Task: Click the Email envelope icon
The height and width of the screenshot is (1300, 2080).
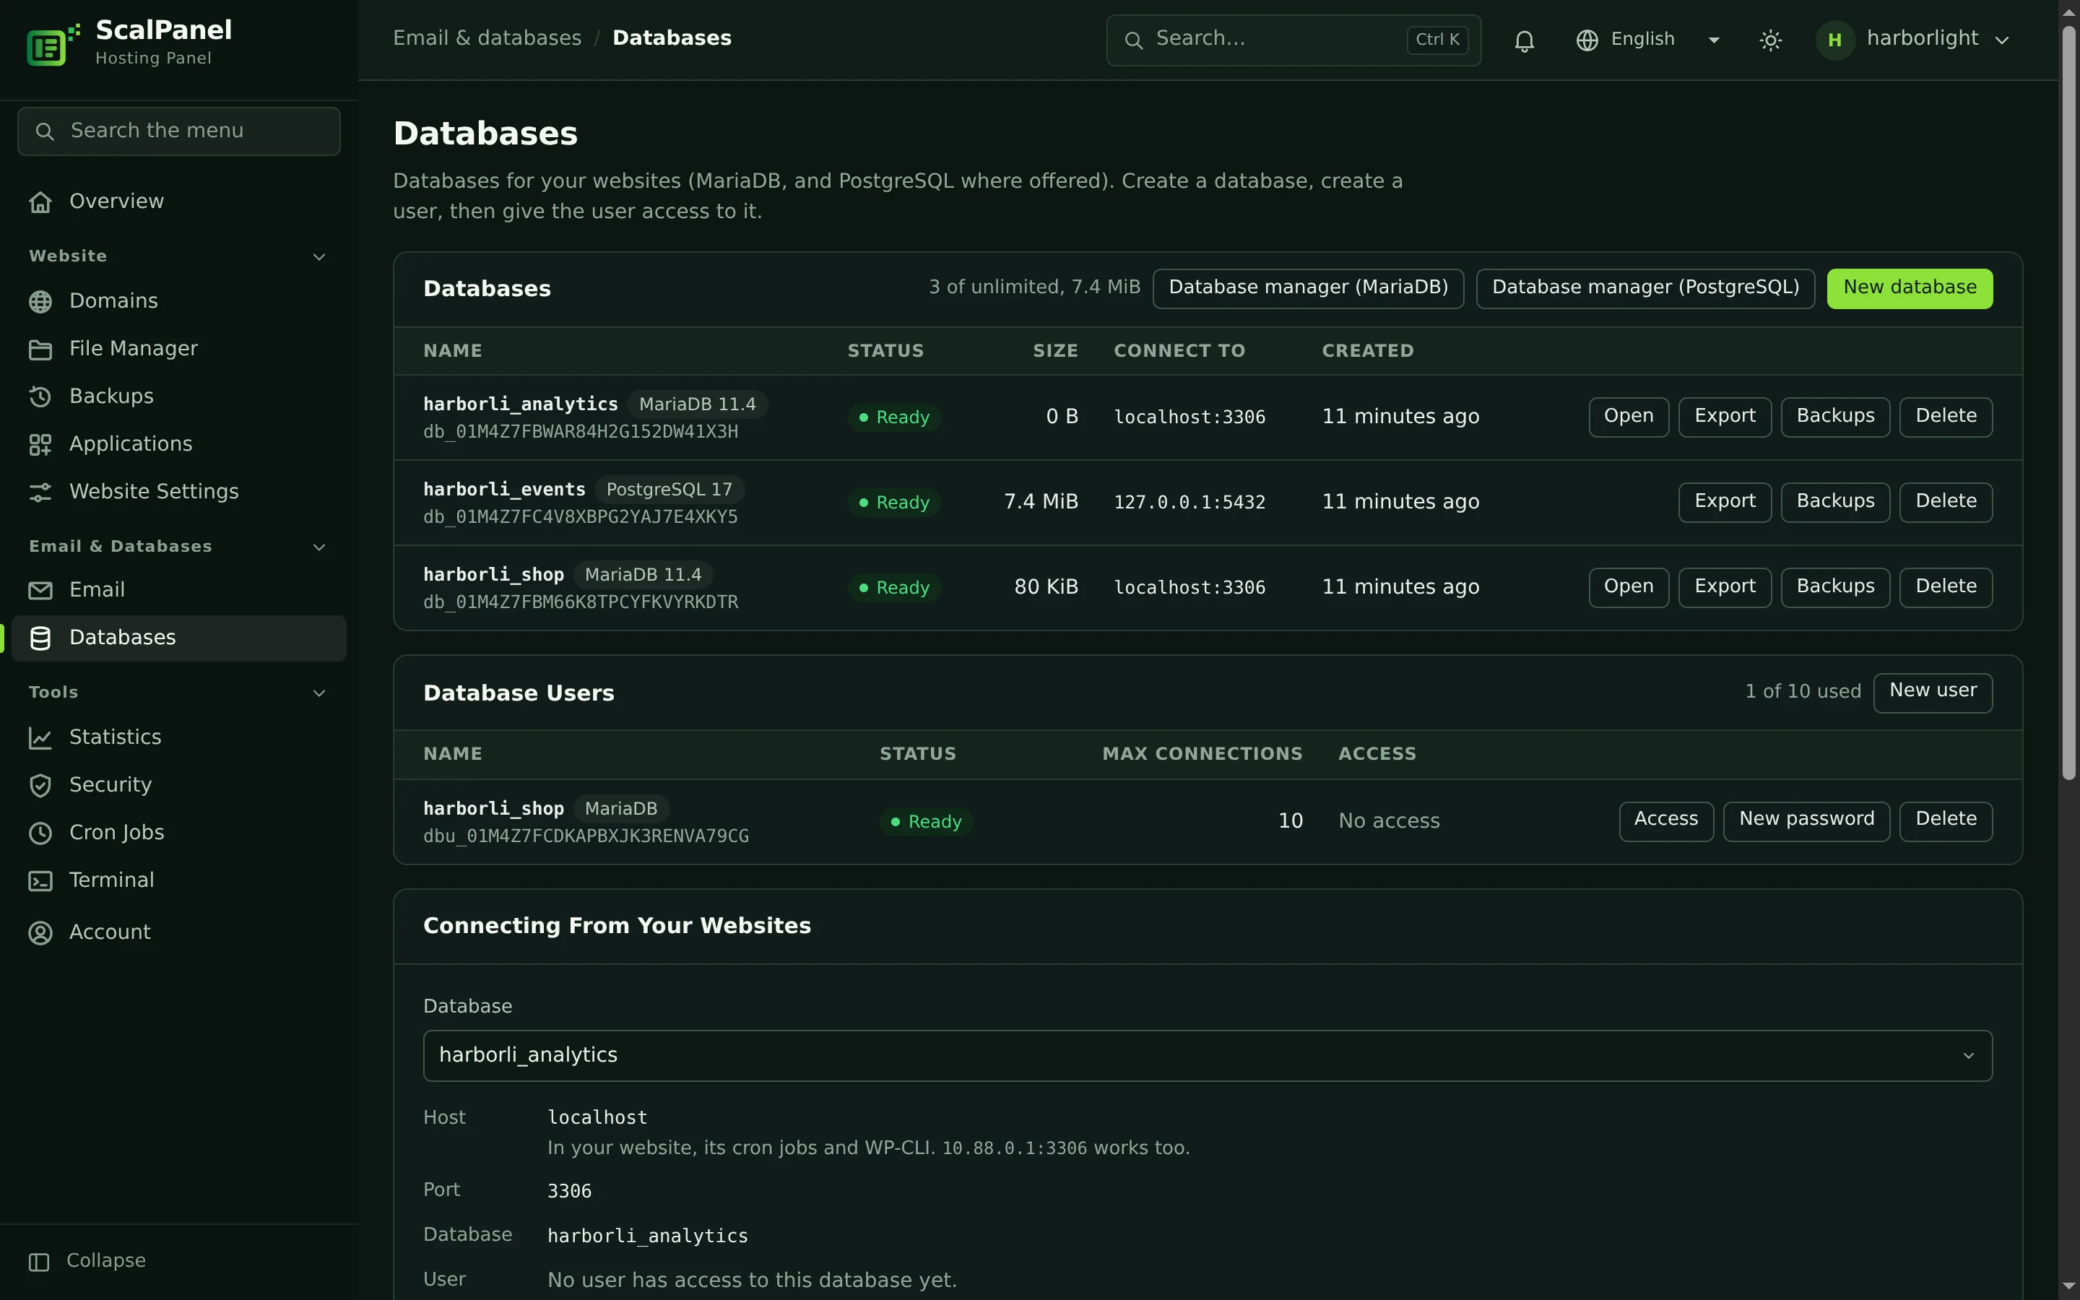Action: click(40, 591)
